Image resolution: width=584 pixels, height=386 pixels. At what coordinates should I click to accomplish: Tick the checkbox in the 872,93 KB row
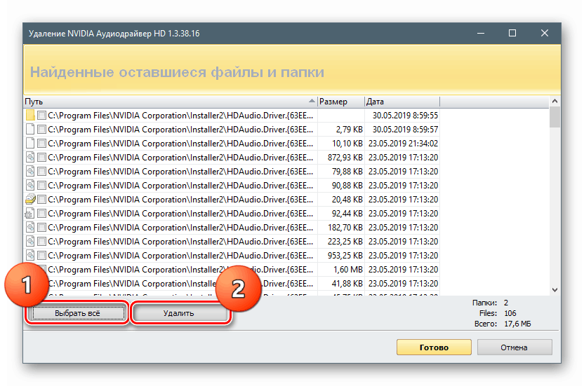coord(41,158)
